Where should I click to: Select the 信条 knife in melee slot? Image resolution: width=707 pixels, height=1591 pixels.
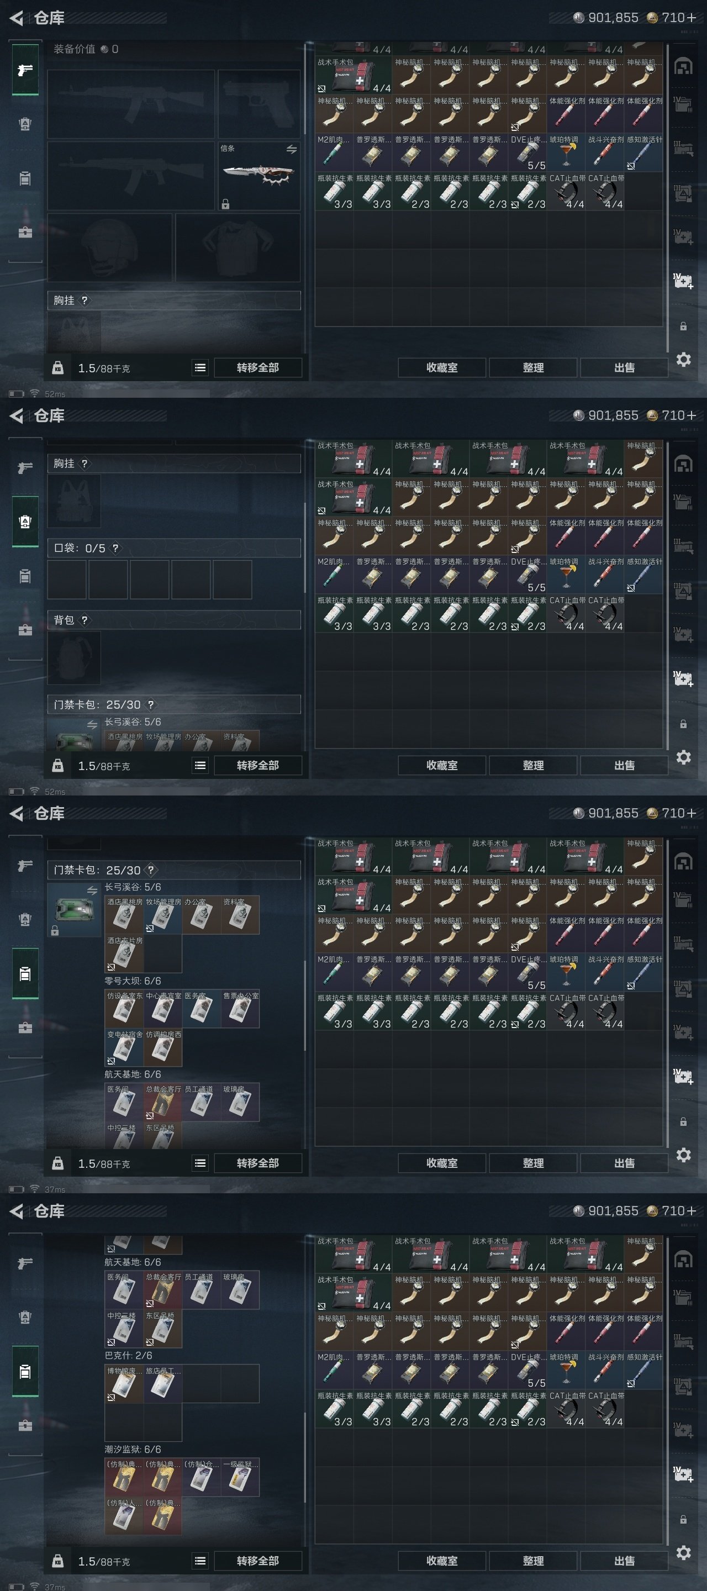260,176
